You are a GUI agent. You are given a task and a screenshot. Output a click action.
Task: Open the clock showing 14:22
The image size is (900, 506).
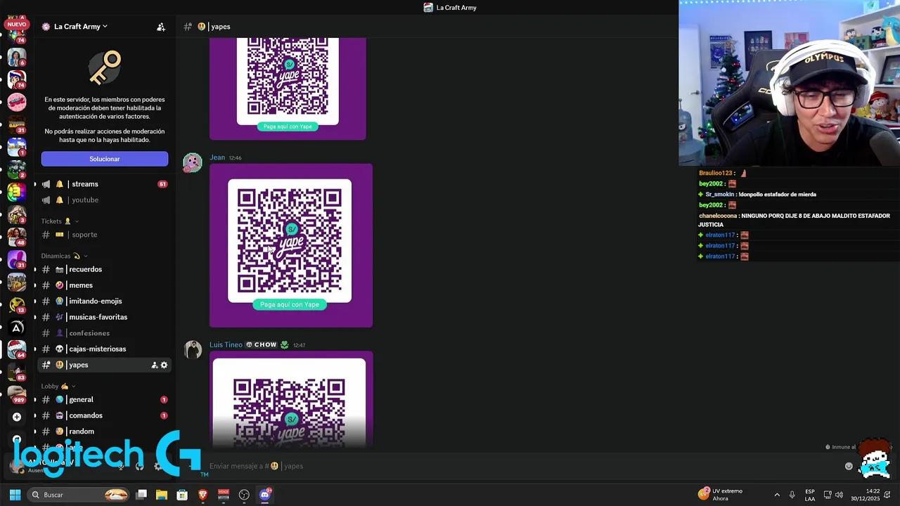tap(866, 495)
